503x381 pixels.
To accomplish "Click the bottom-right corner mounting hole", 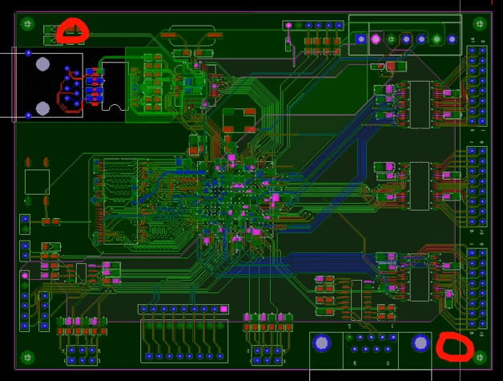I will pos(480,357).
